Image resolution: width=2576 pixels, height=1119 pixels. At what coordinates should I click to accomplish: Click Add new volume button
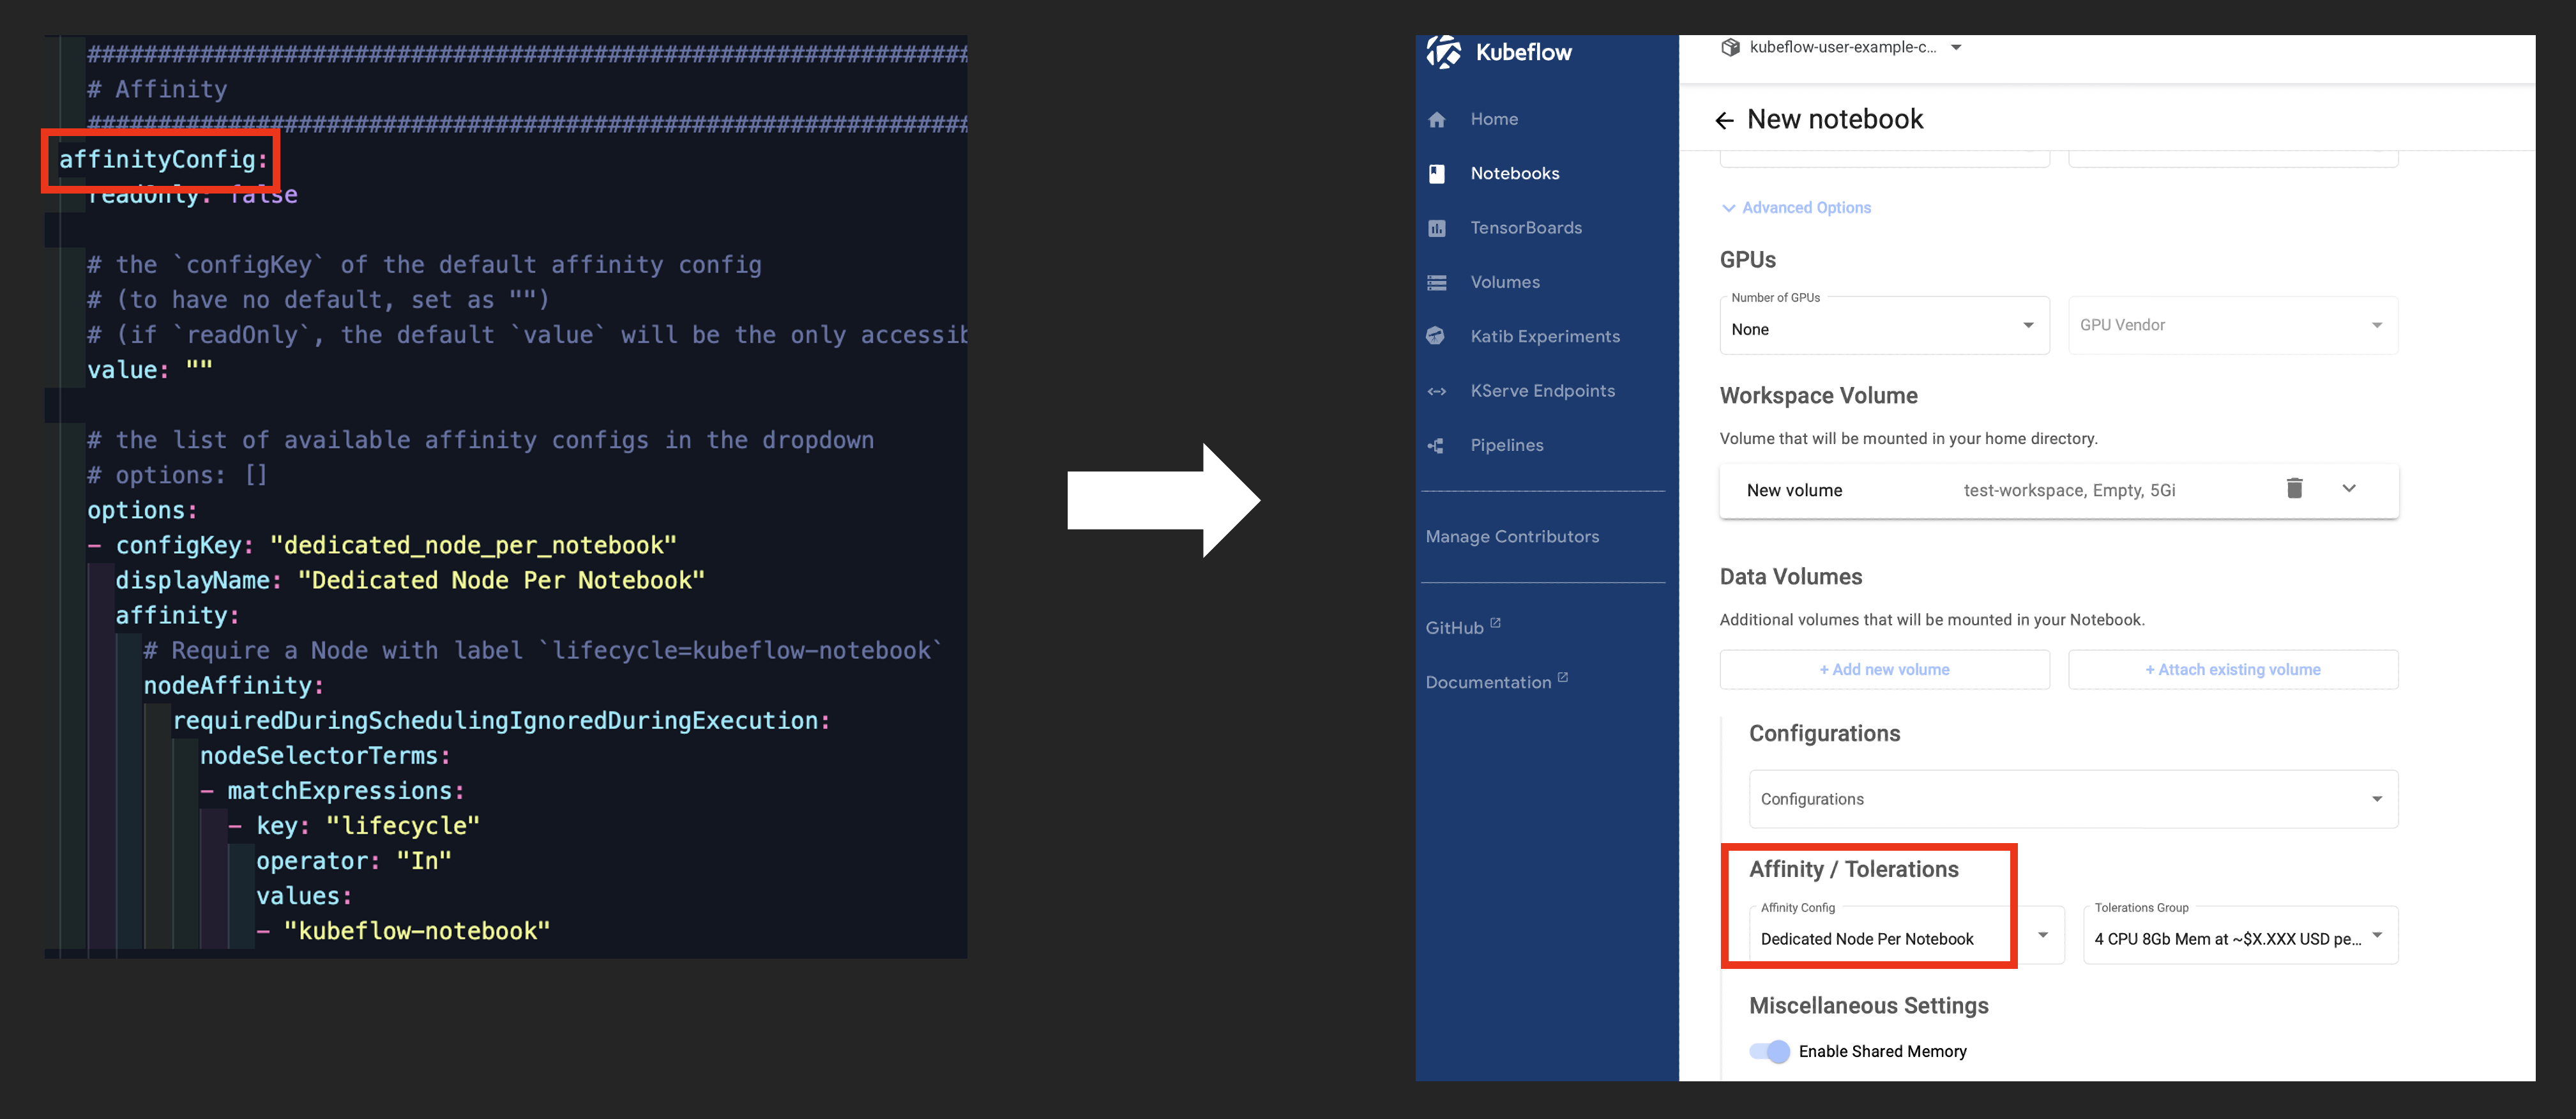[1884, 670]
